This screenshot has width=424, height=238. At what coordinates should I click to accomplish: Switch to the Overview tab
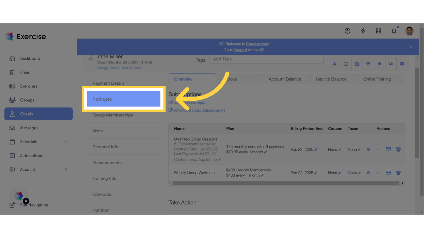(192, 79)
